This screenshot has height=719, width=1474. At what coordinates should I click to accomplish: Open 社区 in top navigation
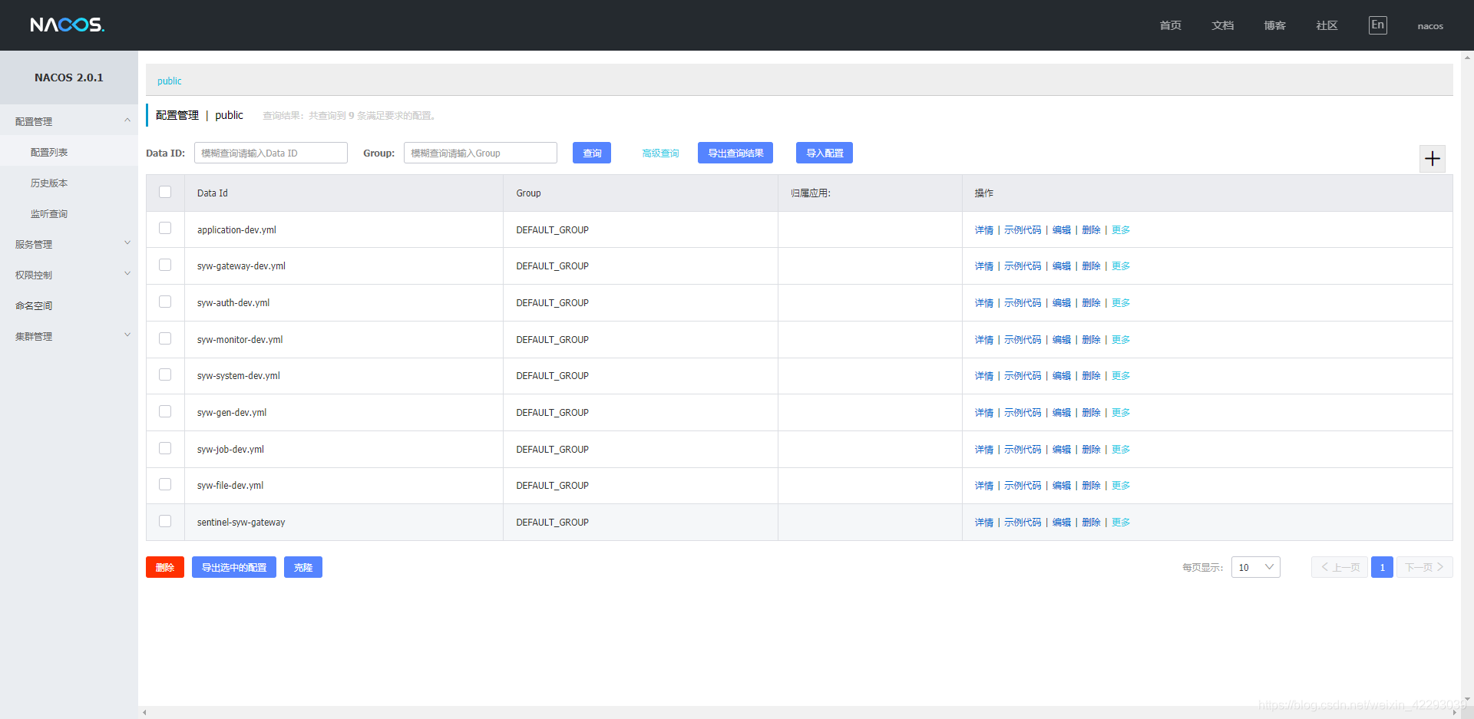tap(1327, 25)
